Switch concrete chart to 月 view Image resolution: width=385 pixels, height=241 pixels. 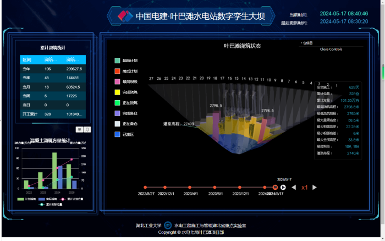pyautogui.click(x=87, y=129)
